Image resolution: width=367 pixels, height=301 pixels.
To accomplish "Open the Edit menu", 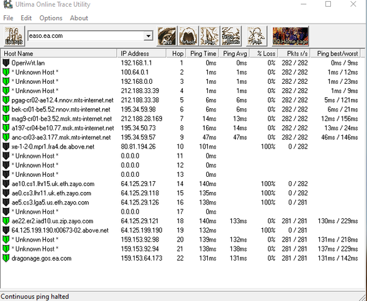I will (x=26, y=18).
